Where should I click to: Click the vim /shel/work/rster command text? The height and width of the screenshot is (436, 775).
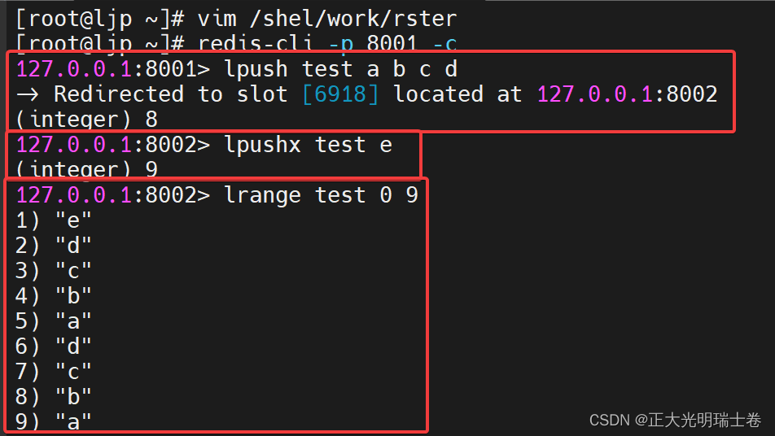(326, 18)
